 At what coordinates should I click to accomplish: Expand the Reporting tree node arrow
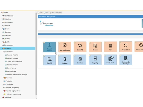pos(2,97)
